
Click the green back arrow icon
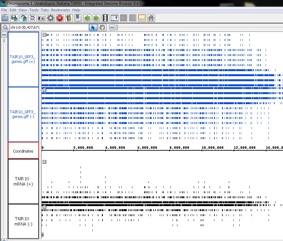point(87,18)
